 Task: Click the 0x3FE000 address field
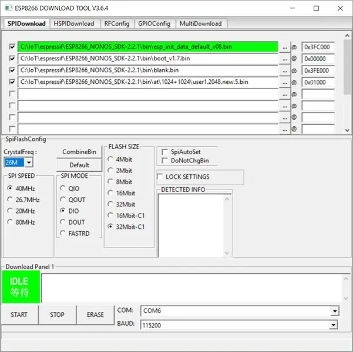pos(318,70)
